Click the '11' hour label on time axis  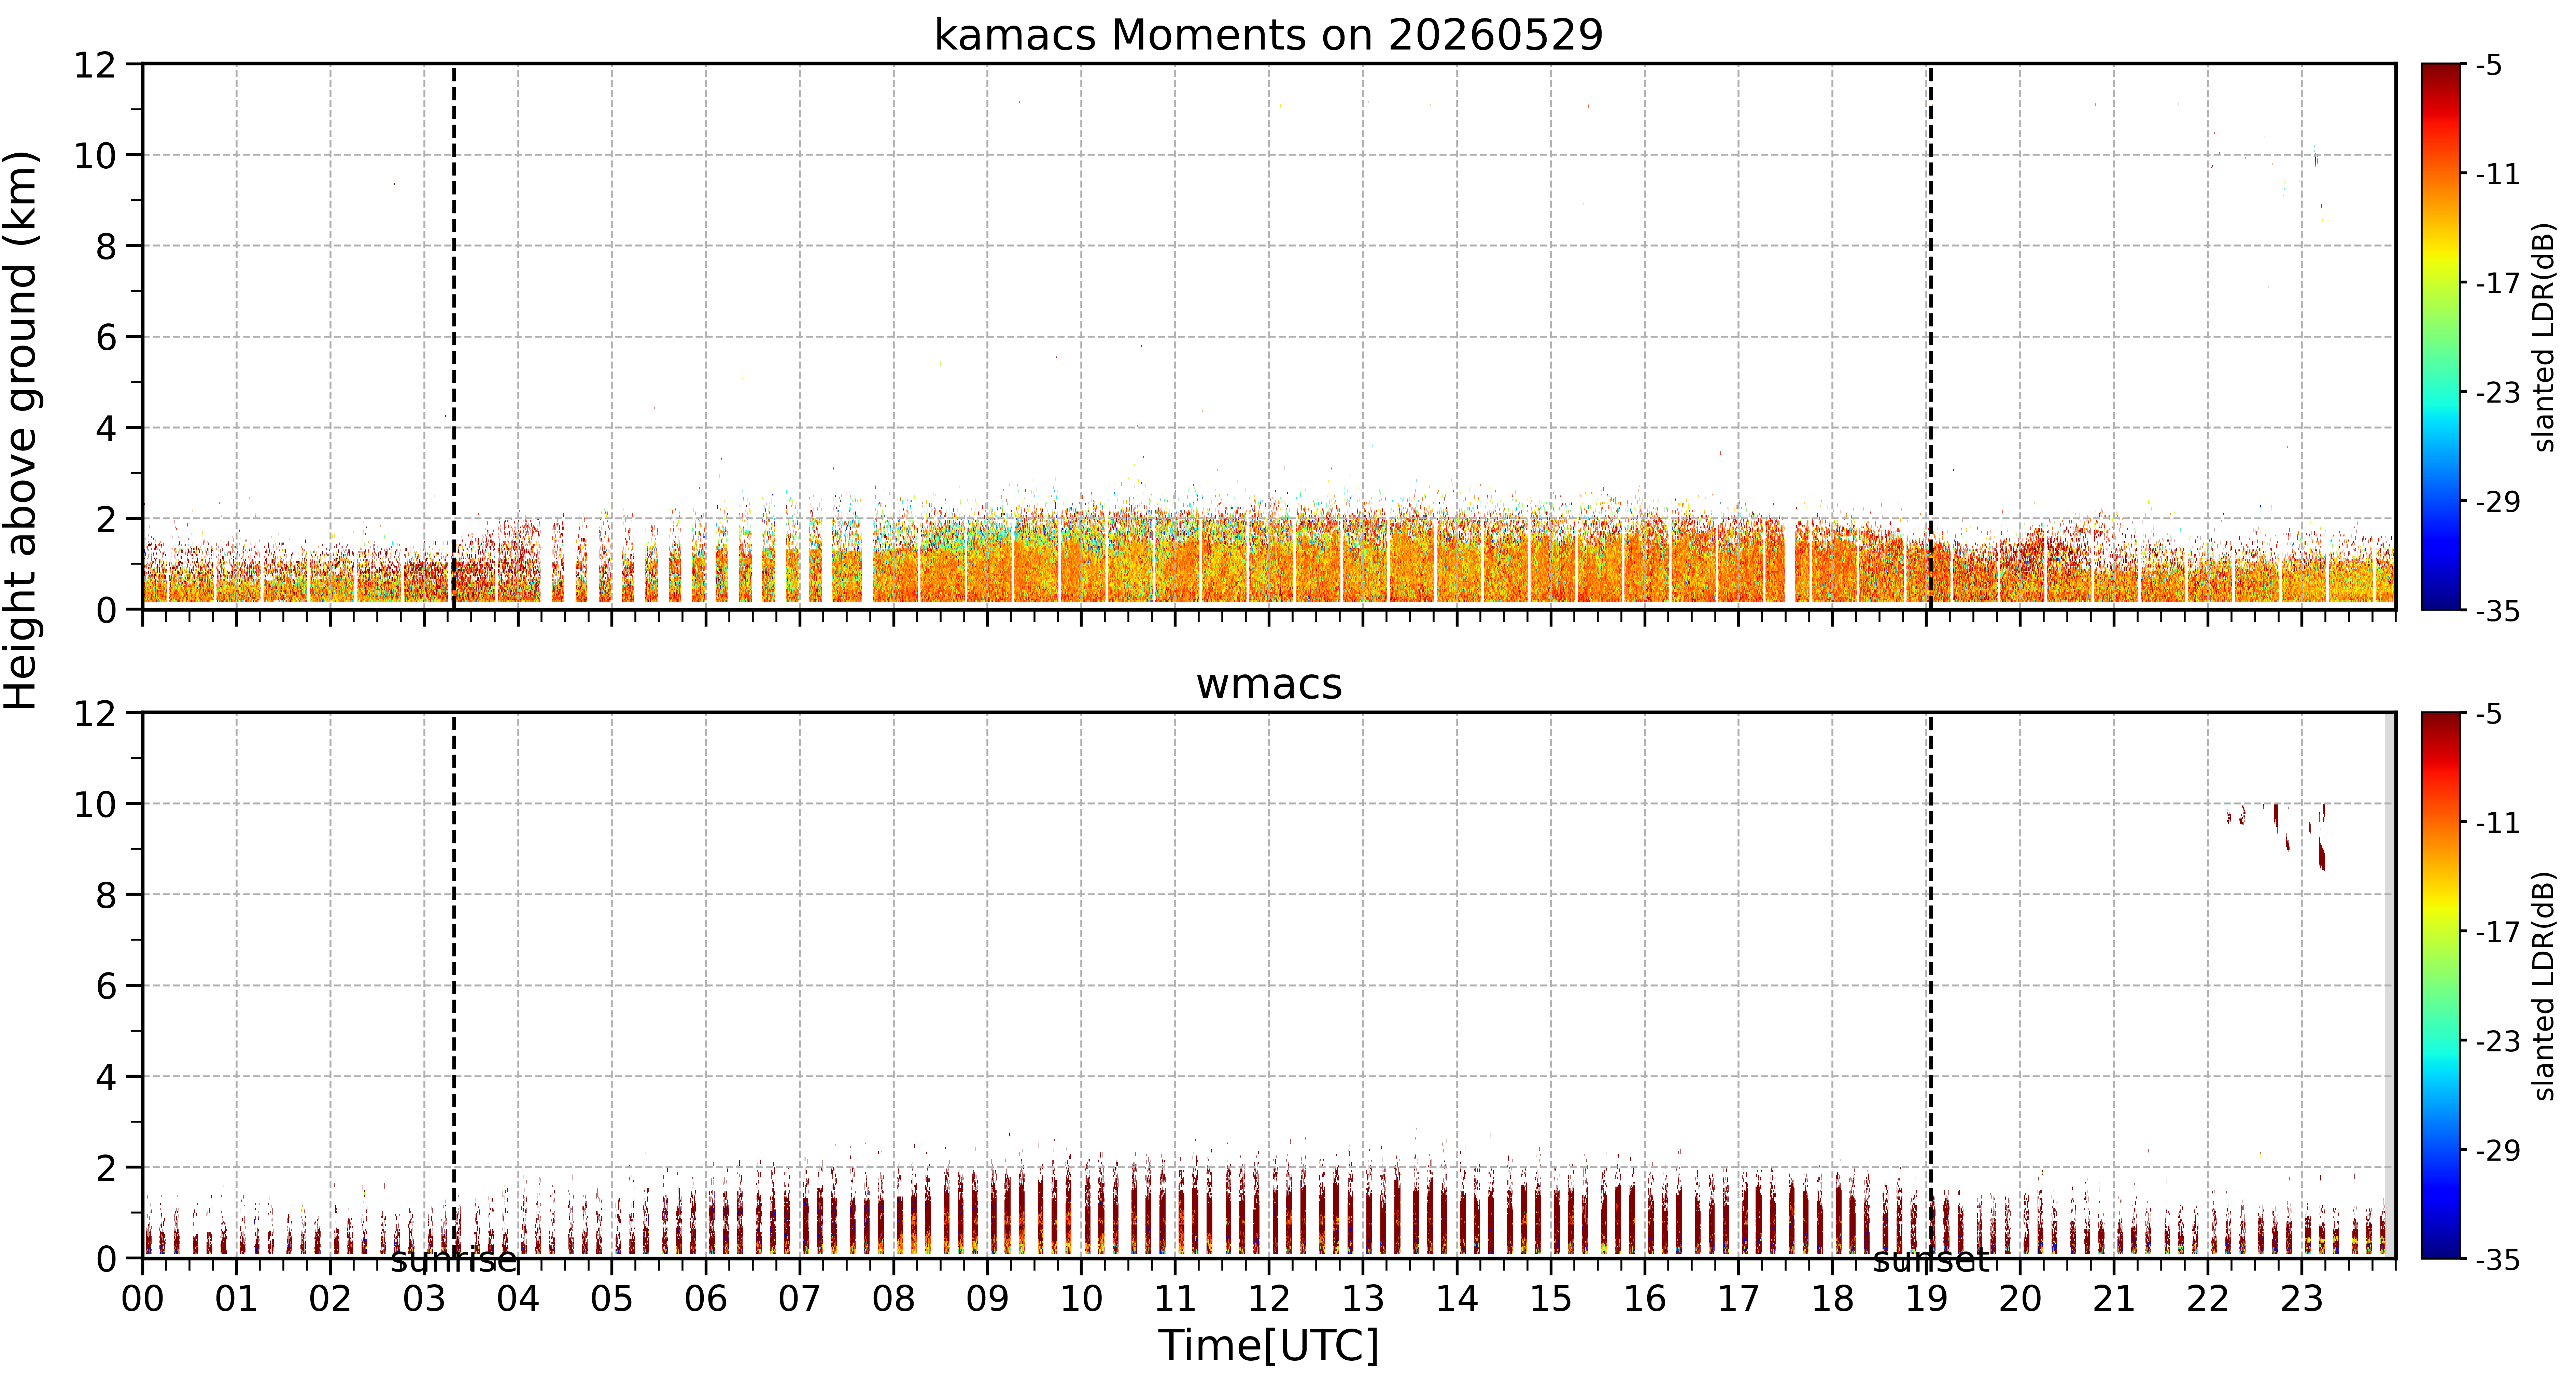[1175, 1299]
